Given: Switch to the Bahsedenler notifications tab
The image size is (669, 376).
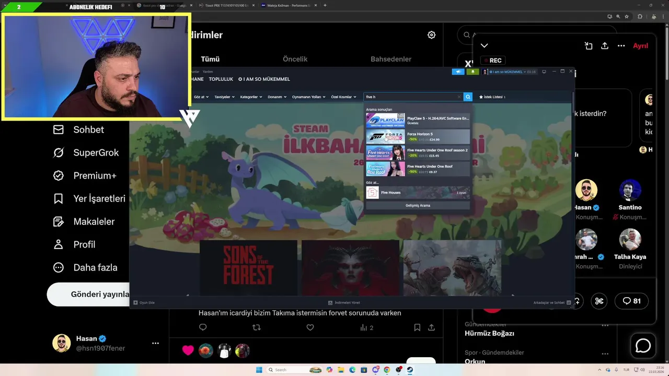Looking at the screenshot, I should coord(391,59).
